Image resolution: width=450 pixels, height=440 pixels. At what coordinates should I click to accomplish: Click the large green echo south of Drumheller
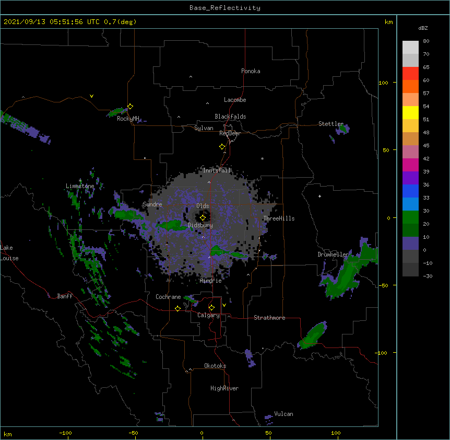tap(348, 271)
